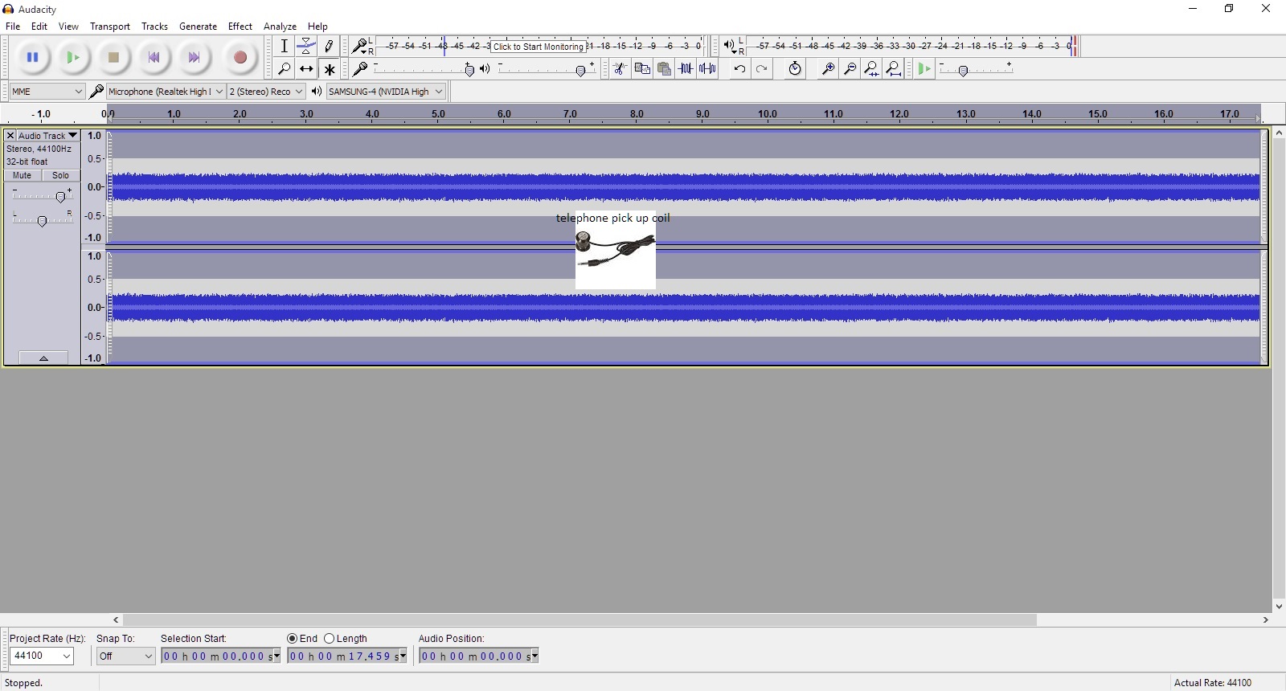Solo the Audio Track

click(61, 175)
